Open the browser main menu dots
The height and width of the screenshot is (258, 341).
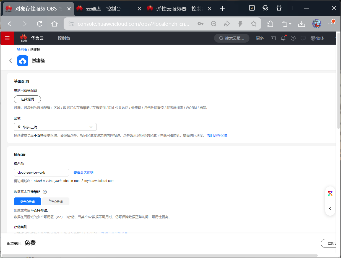pos(331,23)
